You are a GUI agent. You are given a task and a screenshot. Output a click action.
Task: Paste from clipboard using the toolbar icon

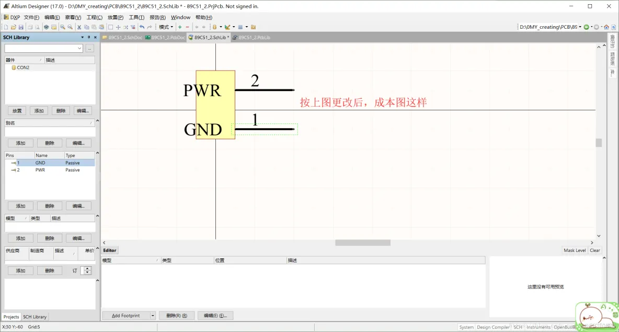(x=94, y=27)
